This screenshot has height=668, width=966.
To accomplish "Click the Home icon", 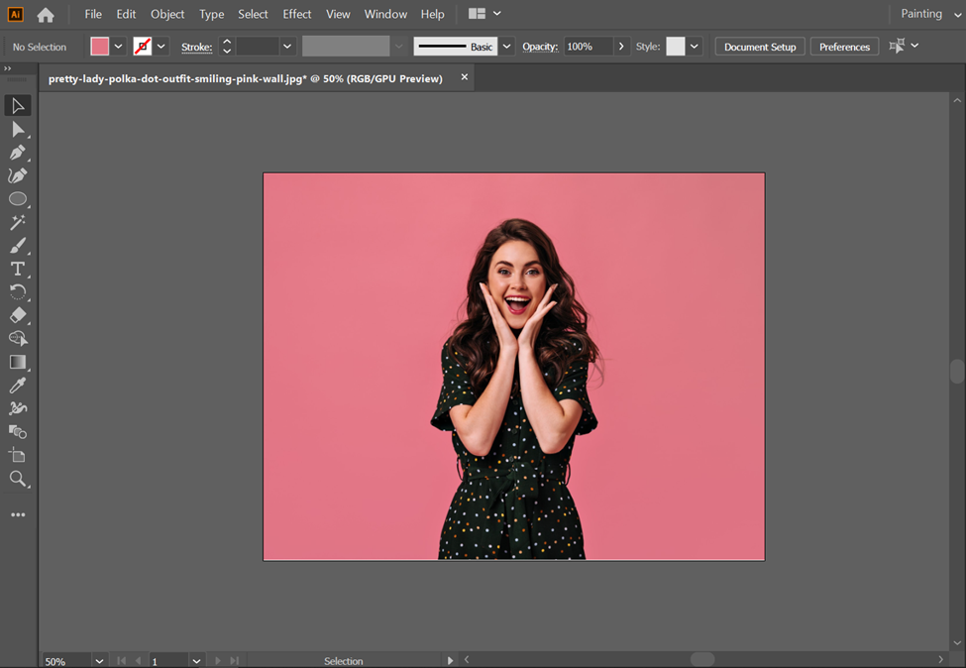I will [x=46, y=15].
